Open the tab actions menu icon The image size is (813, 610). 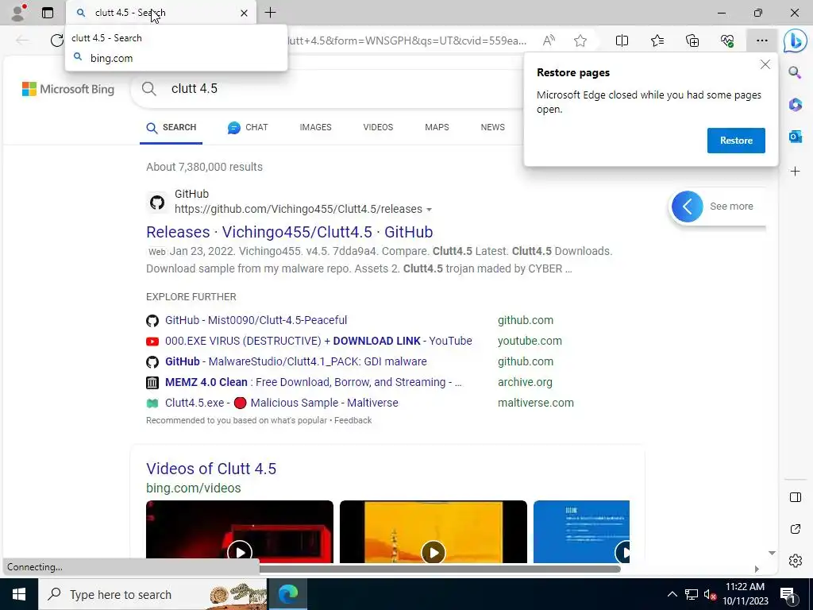click(47, 13)
